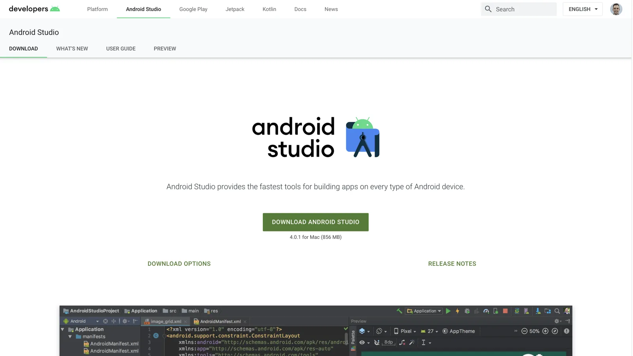Click the Search input field
633x356 pixels.
pyautogui.click(x=519, y=9)
